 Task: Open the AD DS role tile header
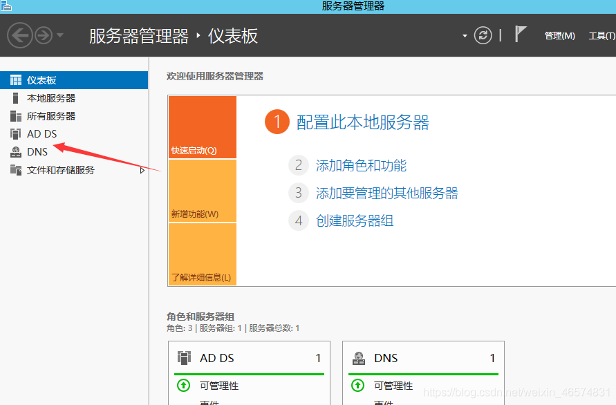[x=249, y=358]
